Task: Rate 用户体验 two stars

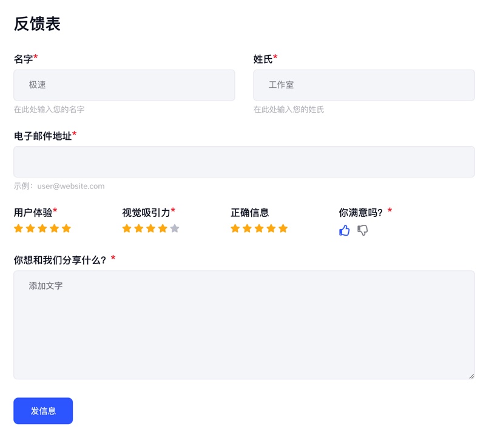Action: point(30,228)
